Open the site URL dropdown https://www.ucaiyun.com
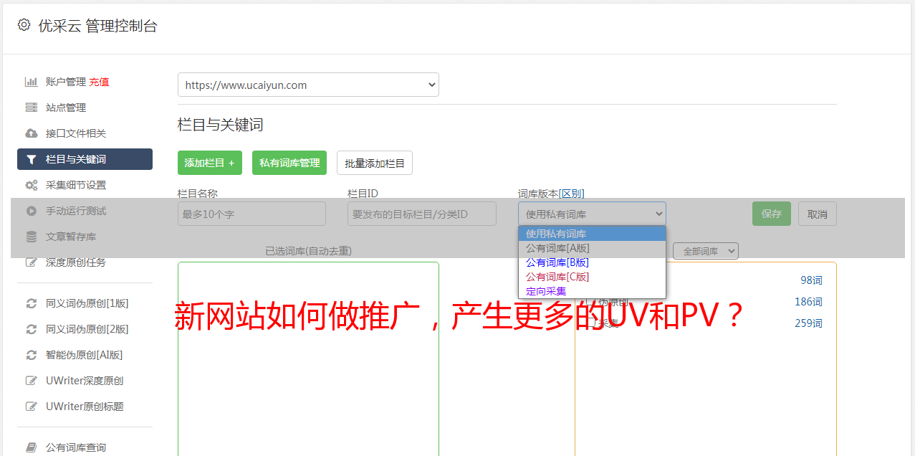Screen dimensions: 915x456 308,85
